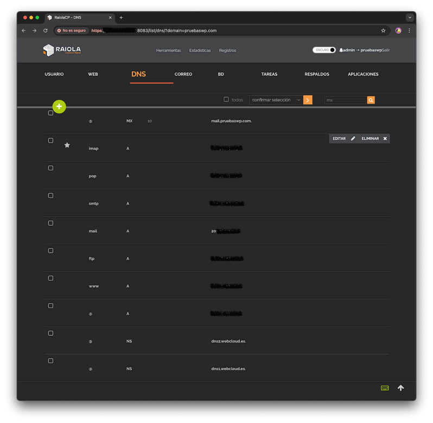This screenshot has height=423, width=433.
Task: Open the notifications bell icon
Action: [341, 50]
